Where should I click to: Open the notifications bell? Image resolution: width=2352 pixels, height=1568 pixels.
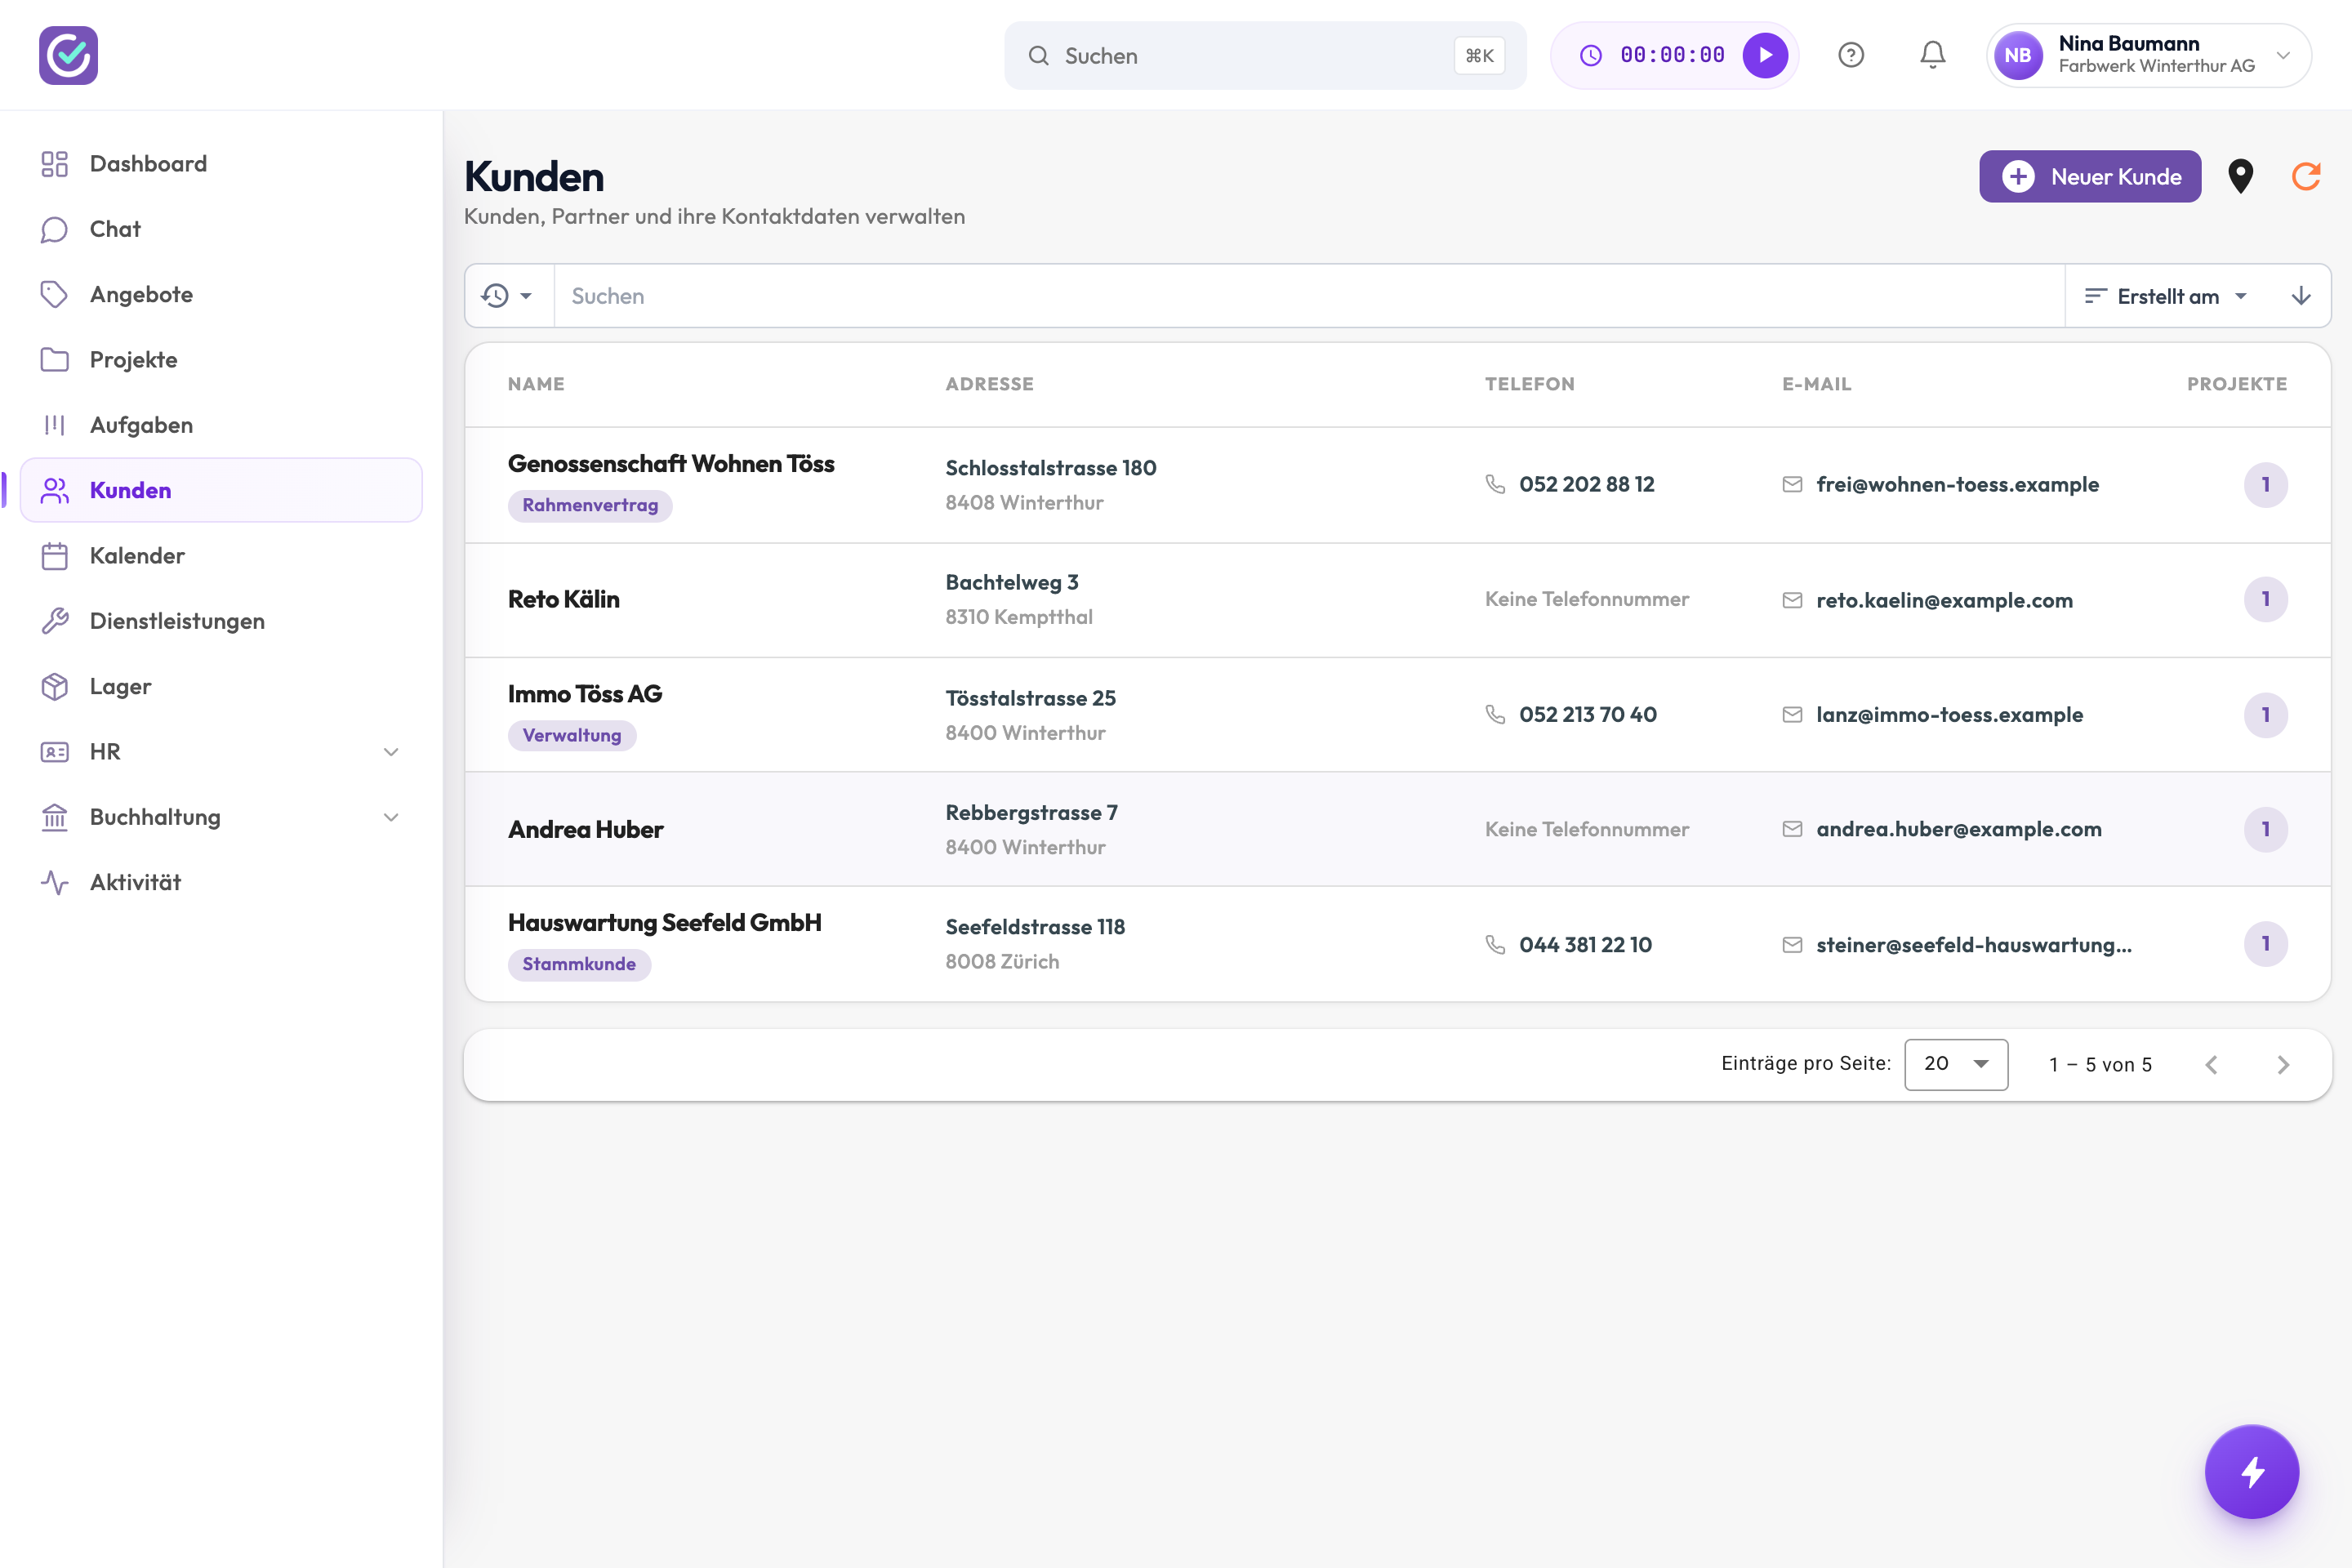(1933, 55)
